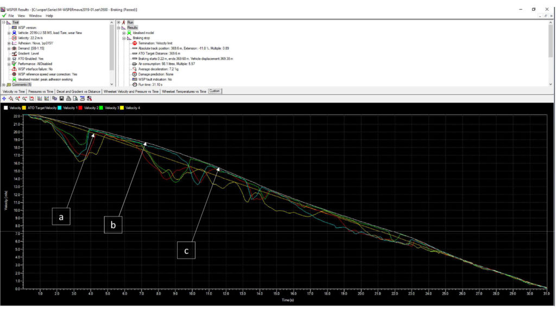556x313 pixels.
Task: Expand the ATO Enabled tree node
Action: pyautogui.click(x=9, y=59)
